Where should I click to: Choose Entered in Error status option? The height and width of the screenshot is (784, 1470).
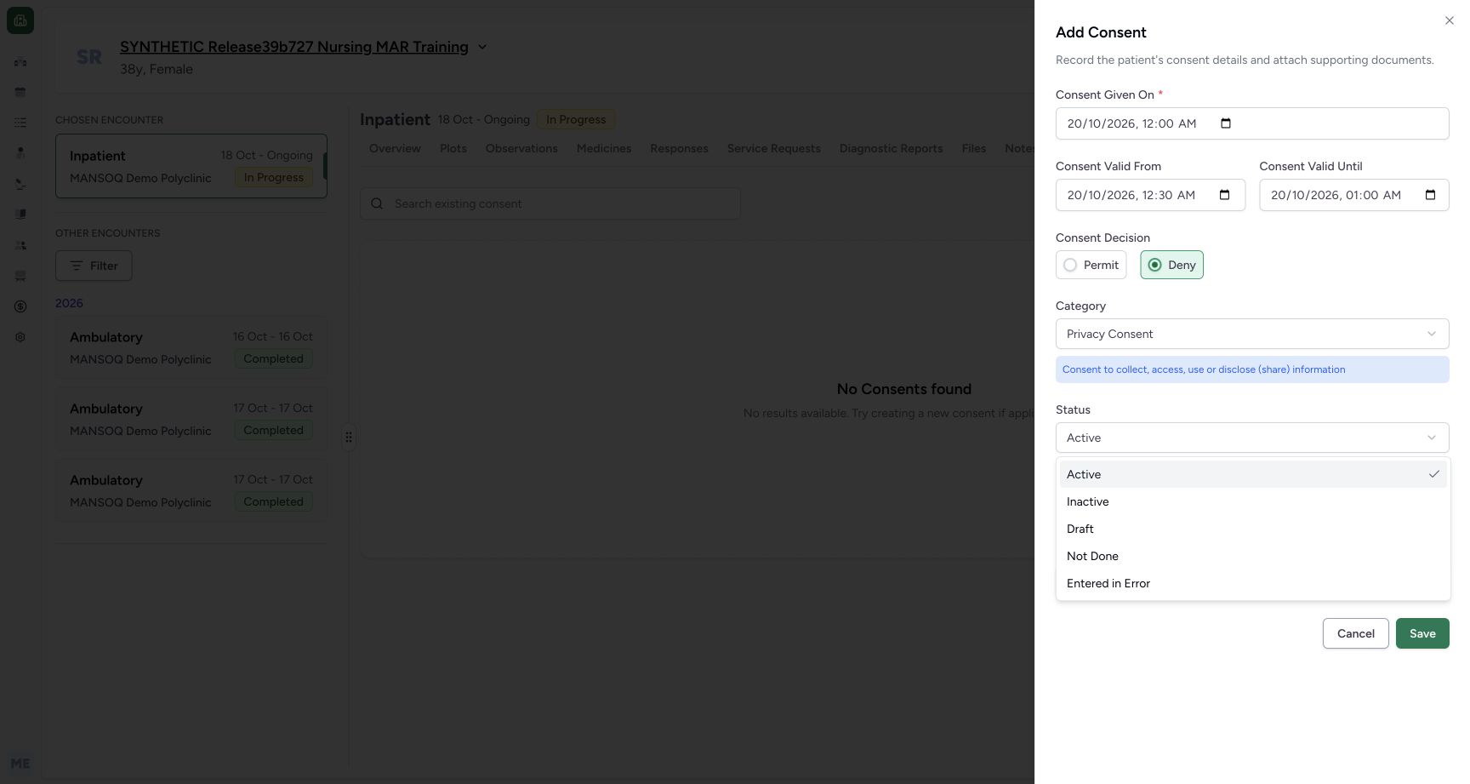point(1252,583)
